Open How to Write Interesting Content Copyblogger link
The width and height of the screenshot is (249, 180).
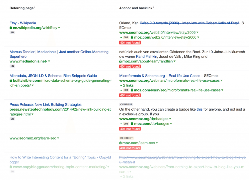pyautogui.click(x=60, y=160)
